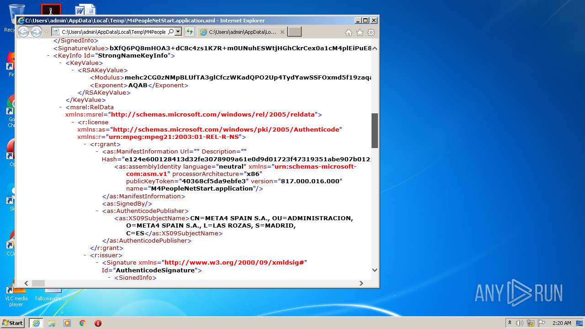The image size is (585, 329).
Task: Go back with IE Back button
Action: pos(23,32)
